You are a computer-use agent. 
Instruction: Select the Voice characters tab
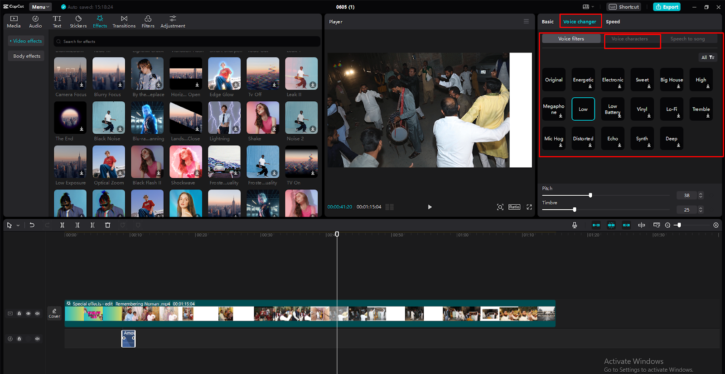(x=630, y=39)
